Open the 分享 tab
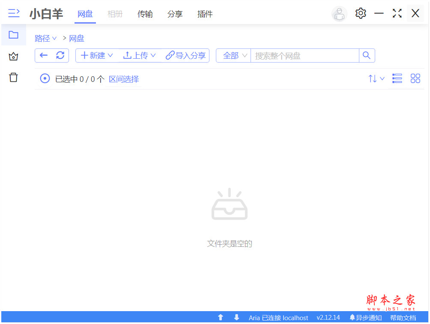The height and width of the screenshot is (324, 430). pos(175,14)
